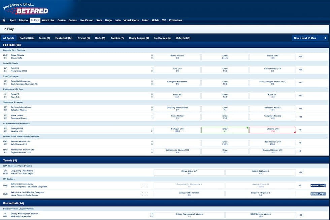Filter by Volleyball (3)

(183, 38)
